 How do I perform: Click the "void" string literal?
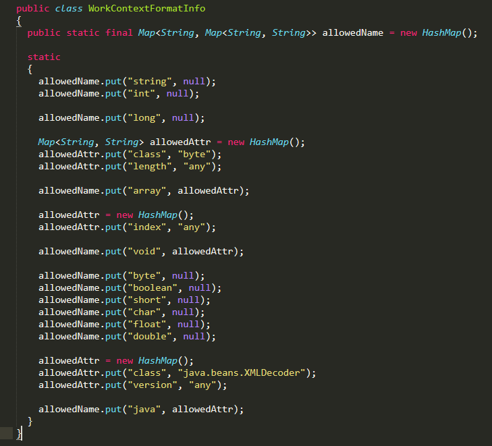(x=144, y=251)
